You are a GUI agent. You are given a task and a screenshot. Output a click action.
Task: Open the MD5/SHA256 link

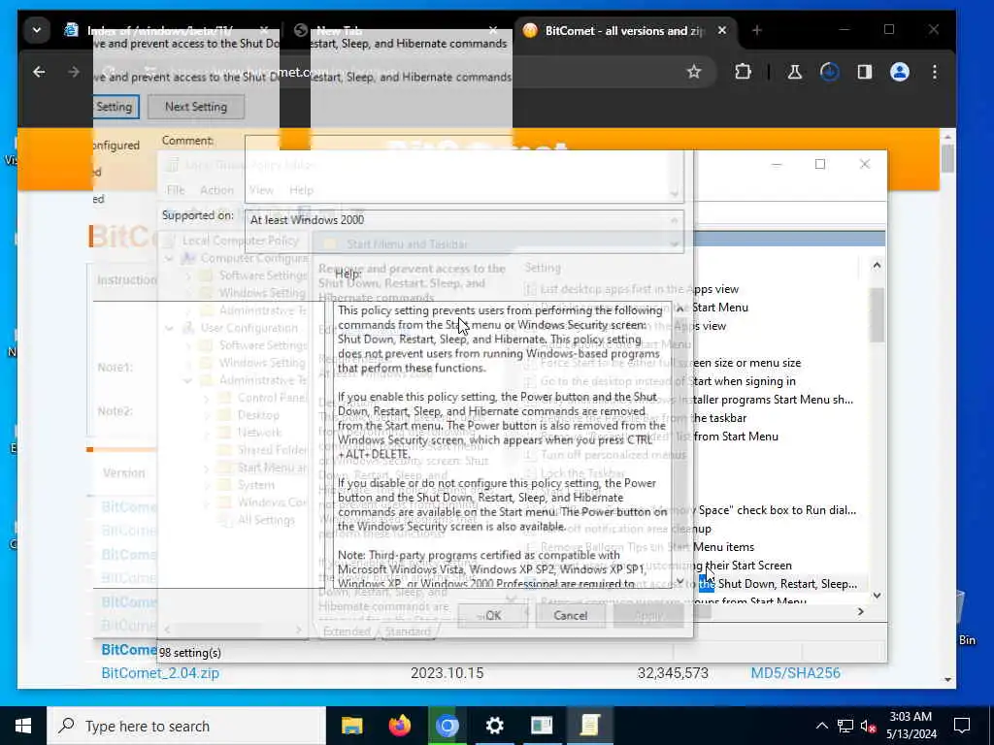click(x=796, y=673)
